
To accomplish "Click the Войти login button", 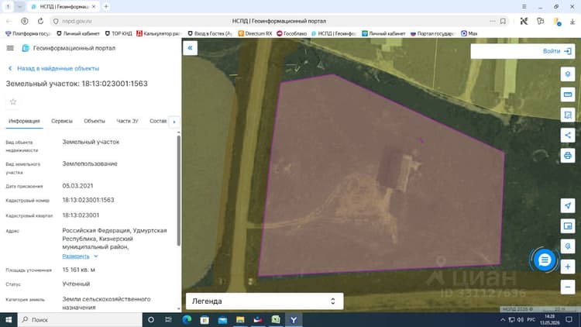I will pos(557,51).
